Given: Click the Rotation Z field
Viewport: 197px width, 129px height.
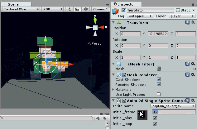Looking at the screenshot, I should 185,46.
